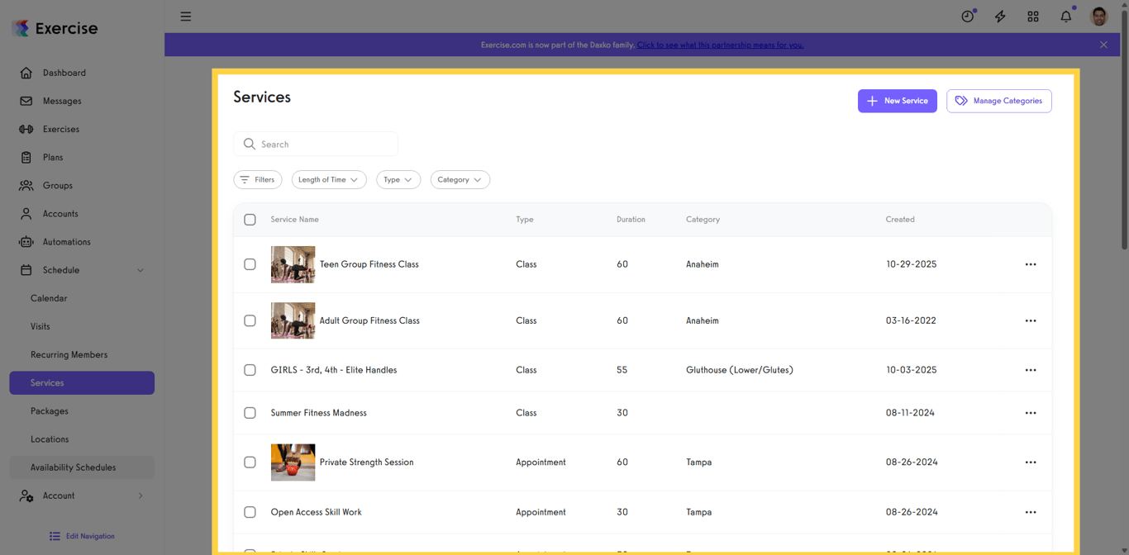Tick the checkbox for Teen Group Fitness Class
Screen dimensions: 1129x555
pyautogui.click(x=250, y=264)
